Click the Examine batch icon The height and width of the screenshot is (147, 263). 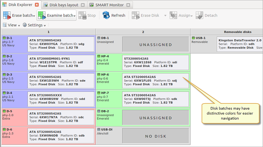(x=42, y=15)
